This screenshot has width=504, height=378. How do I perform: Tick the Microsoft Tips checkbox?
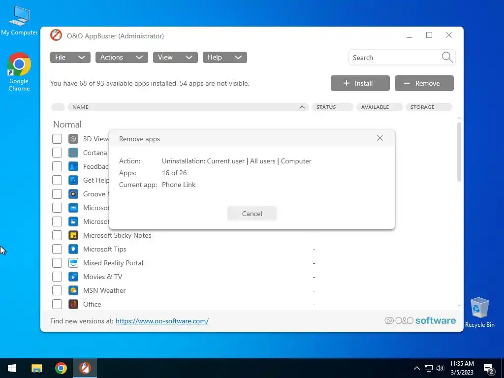tap(57, 249)
